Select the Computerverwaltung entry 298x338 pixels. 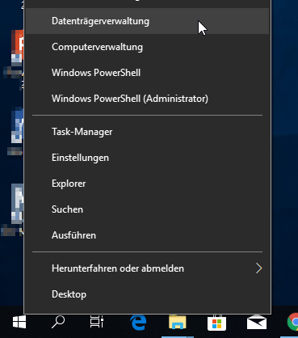pyautogui.click(x=147, y=47)
